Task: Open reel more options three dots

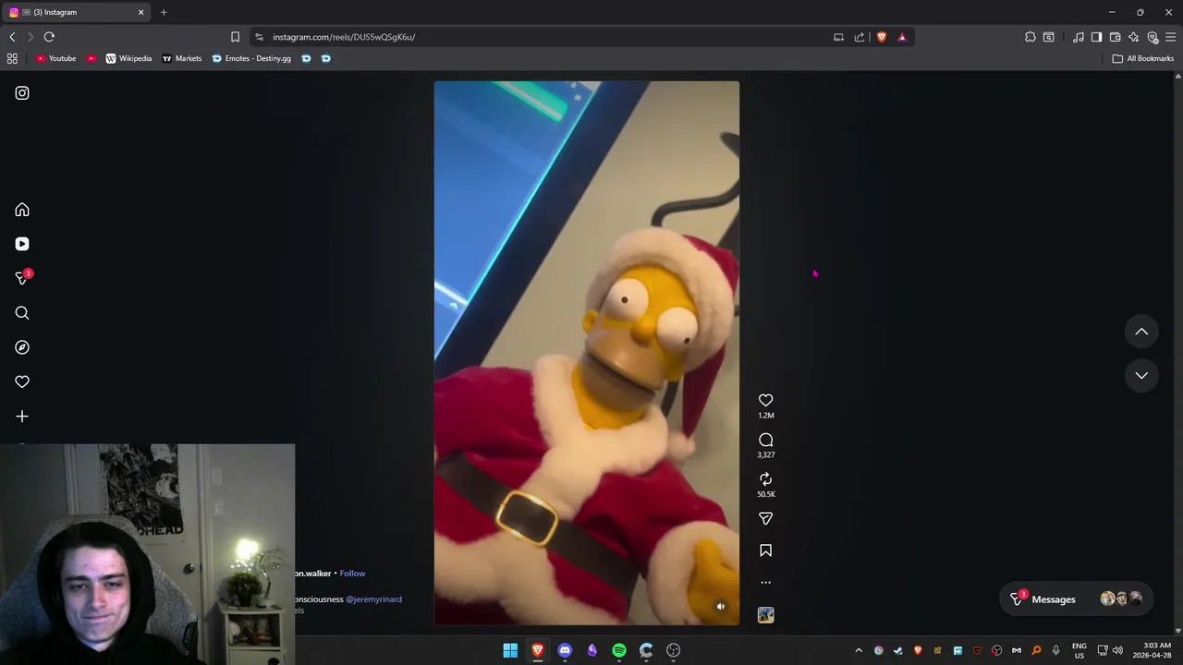Action: (x=765, y=583)
